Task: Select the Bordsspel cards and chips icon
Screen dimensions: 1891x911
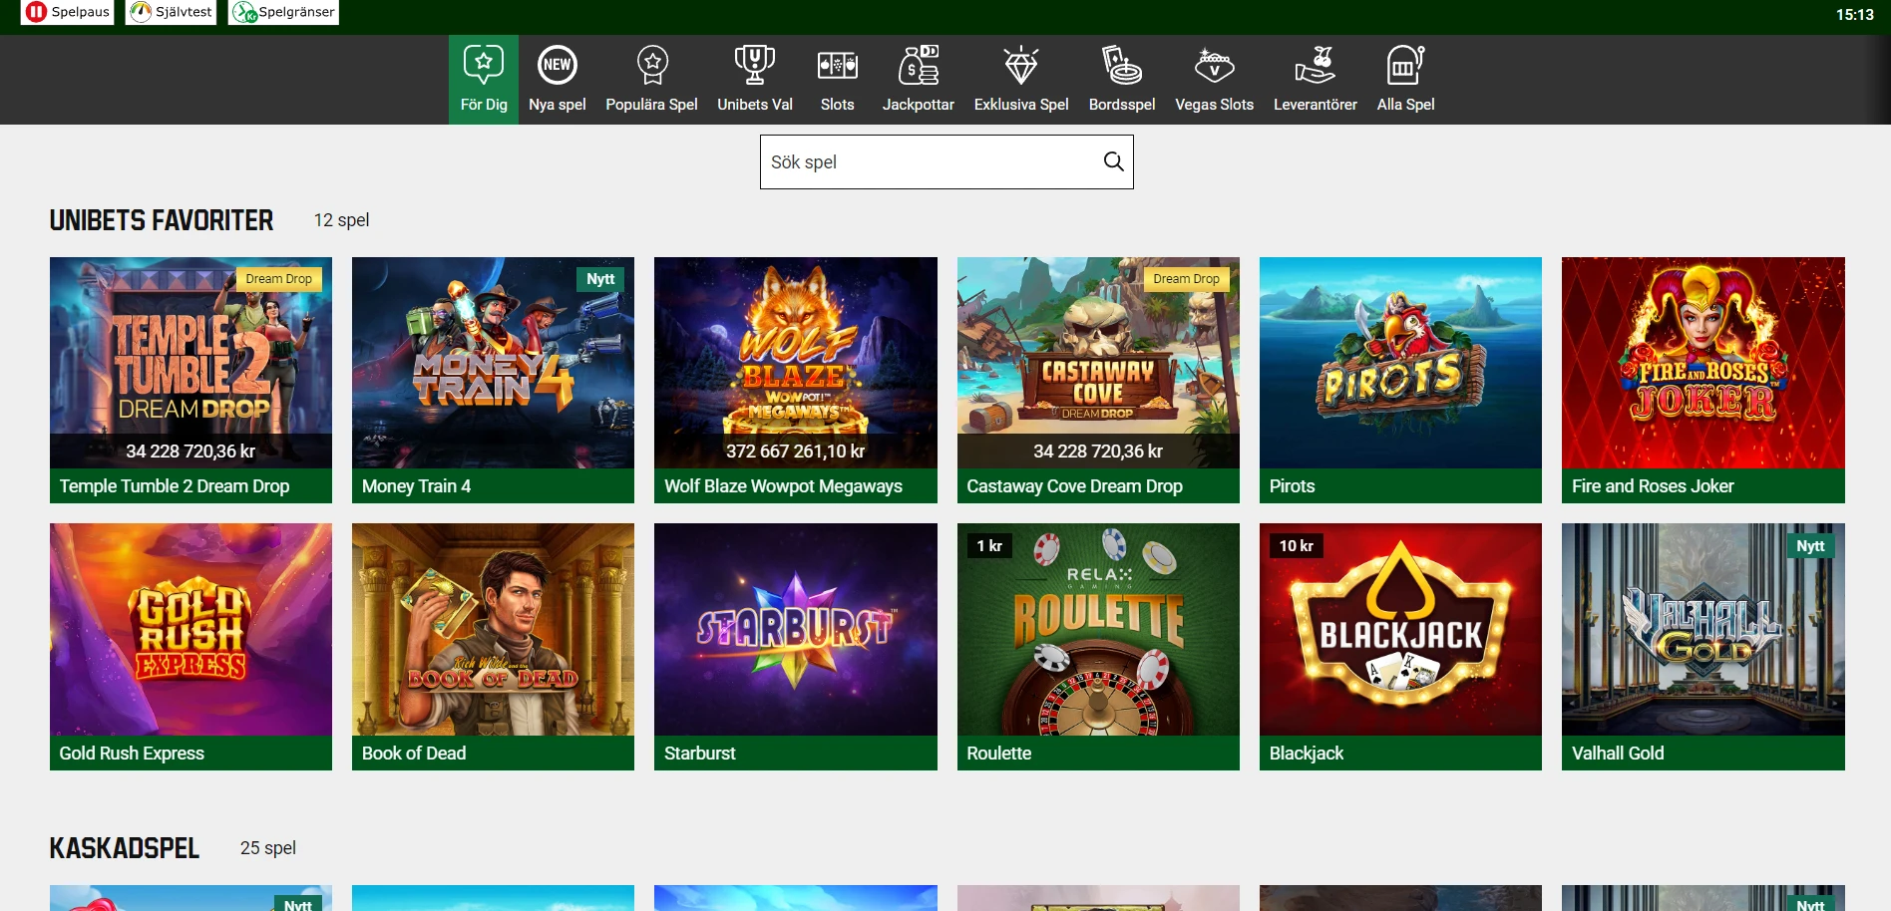Action: click(1122, 66)
